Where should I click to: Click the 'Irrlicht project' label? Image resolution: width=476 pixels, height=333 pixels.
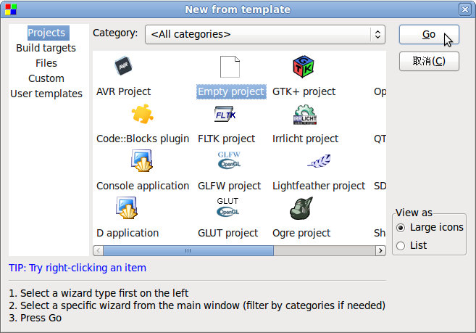[305, 139]
